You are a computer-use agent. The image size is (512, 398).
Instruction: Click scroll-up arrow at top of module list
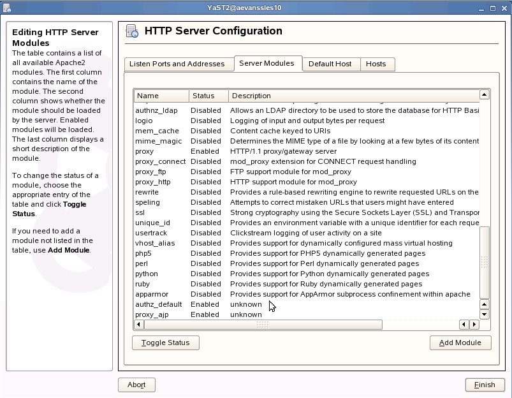(484, 95)
